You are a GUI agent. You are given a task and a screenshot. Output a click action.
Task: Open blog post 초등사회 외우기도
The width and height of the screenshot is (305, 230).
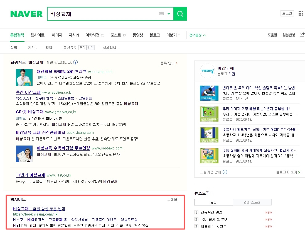coord(261,130)
